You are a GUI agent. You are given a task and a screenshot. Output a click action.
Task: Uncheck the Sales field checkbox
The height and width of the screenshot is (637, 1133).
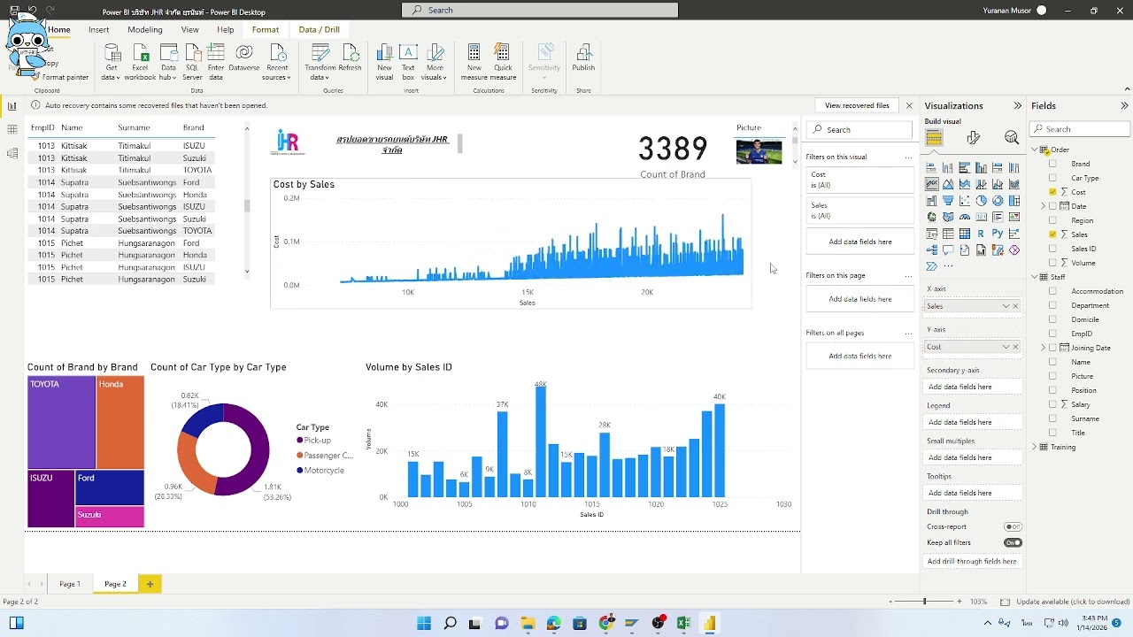coord(1052,234)
